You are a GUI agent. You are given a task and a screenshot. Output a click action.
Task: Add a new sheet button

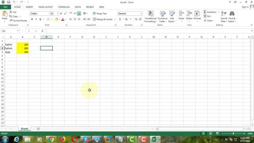(x=38, y=129)
